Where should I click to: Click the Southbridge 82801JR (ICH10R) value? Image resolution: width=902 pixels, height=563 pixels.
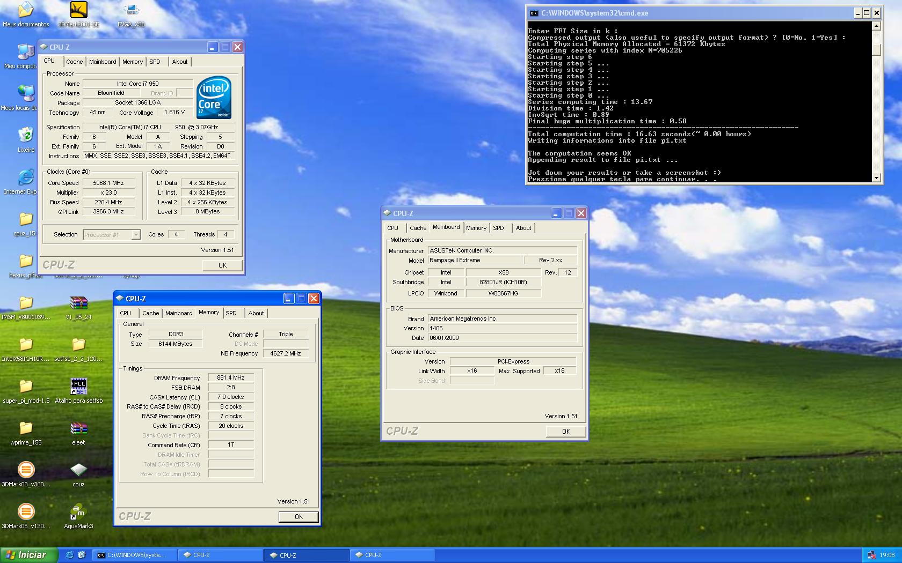click(504, 283)
